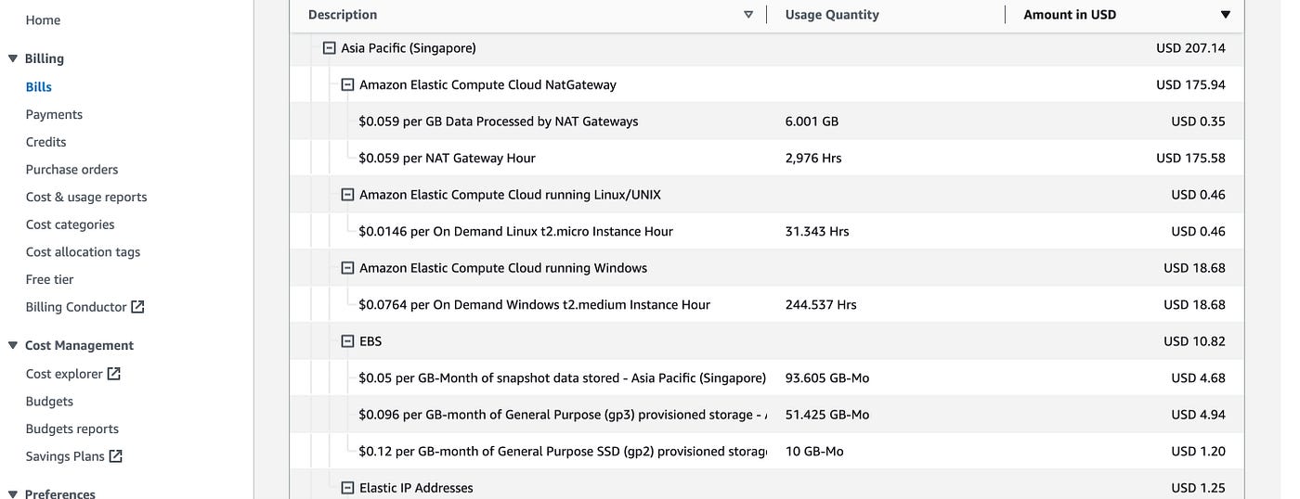
Task: Click external link icon beside Savings Plans
Action: pyautogui.click(x=116, y=456)
